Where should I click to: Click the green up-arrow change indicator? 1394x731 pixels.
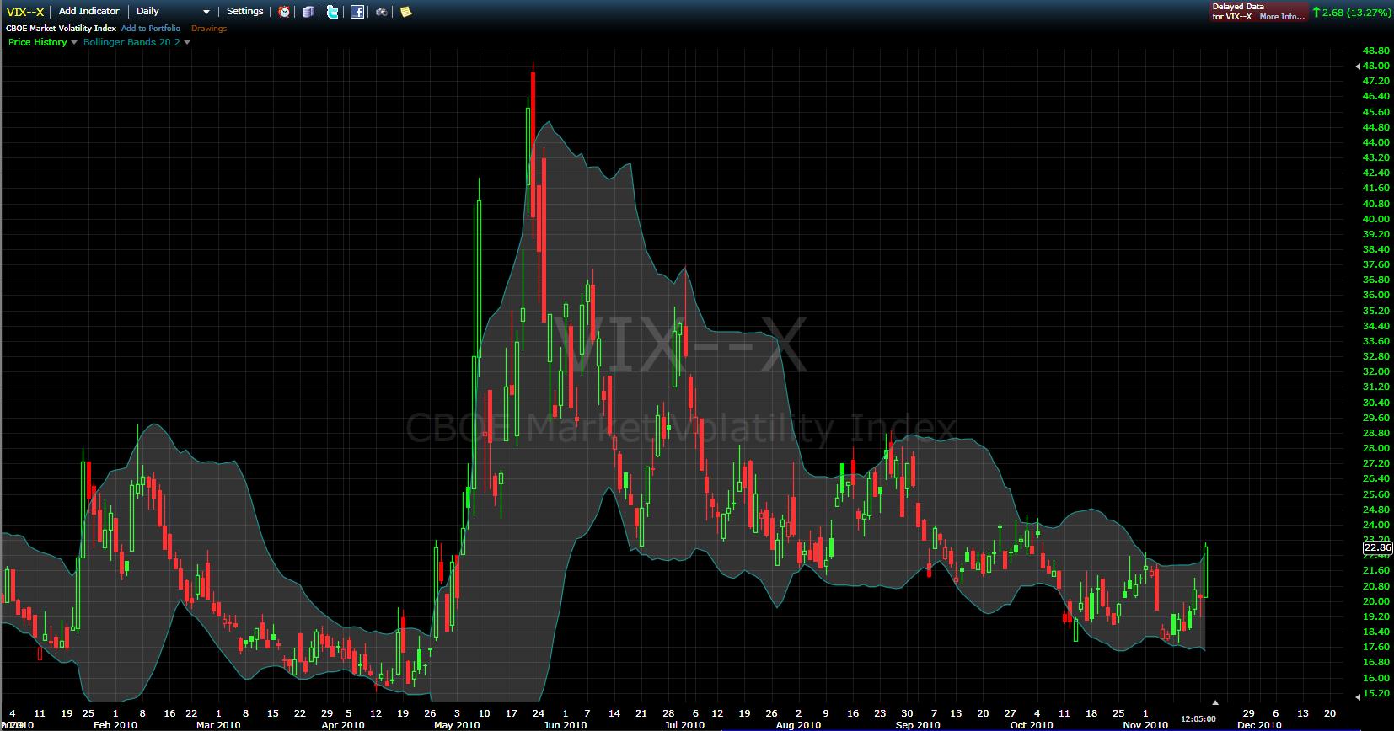tap(1316, 12)
